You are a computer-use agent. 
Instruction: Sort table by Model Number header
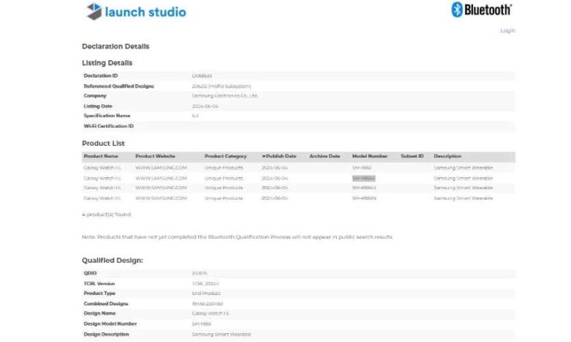point(370,156)
